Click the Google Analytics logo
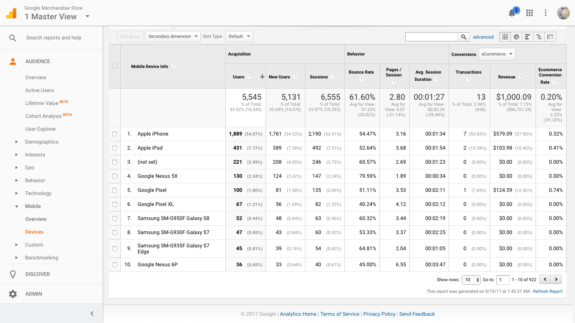575x323 pixels. coord(11,13)
